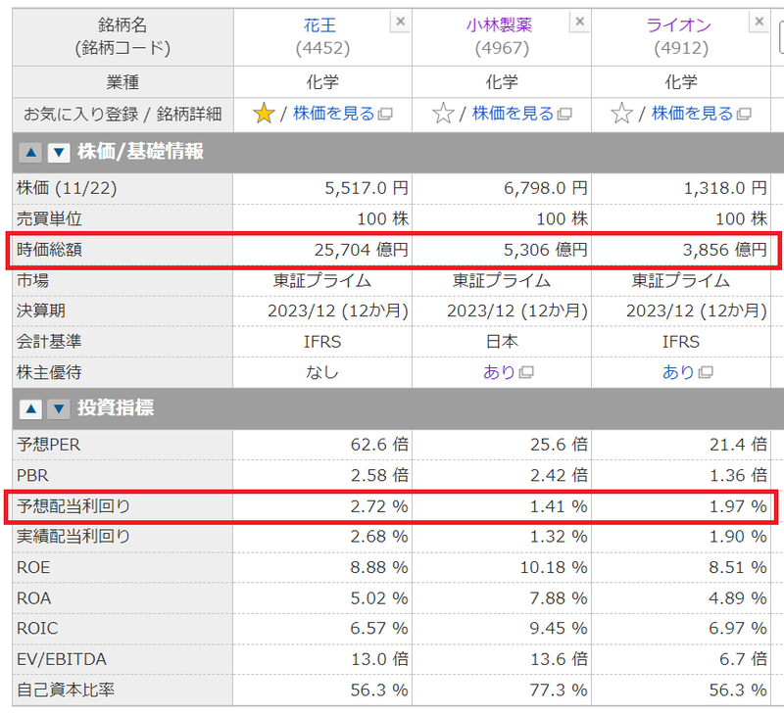This screenshot has height=714, width=784.
Task: Select ライオン market cap 3,856 億円
Action: click(x=725, y=250)
